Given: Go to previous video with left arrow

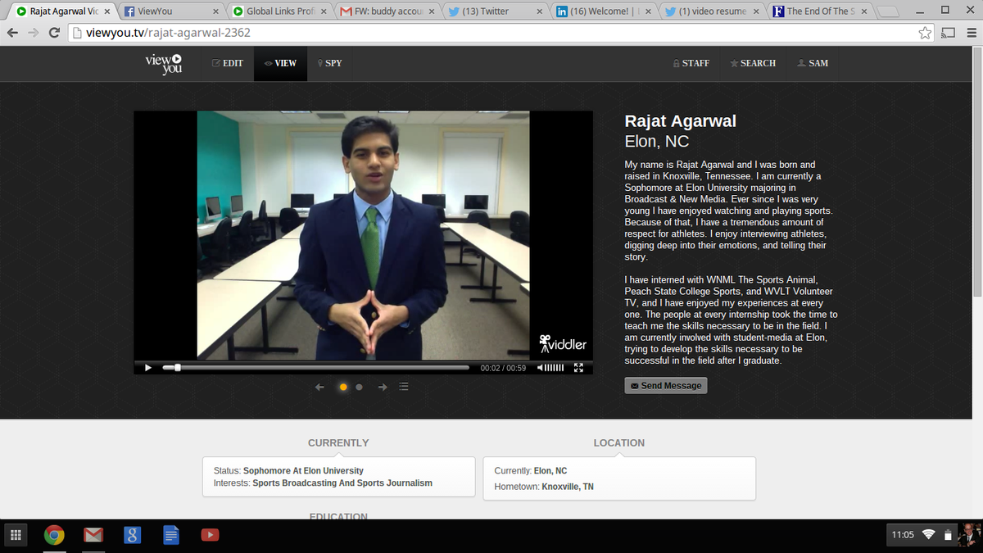Looking at the screenshot, I should [320, 387].
